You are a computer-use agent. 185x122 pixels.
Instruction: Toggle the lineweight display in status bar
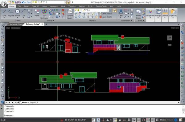(157, 120)
